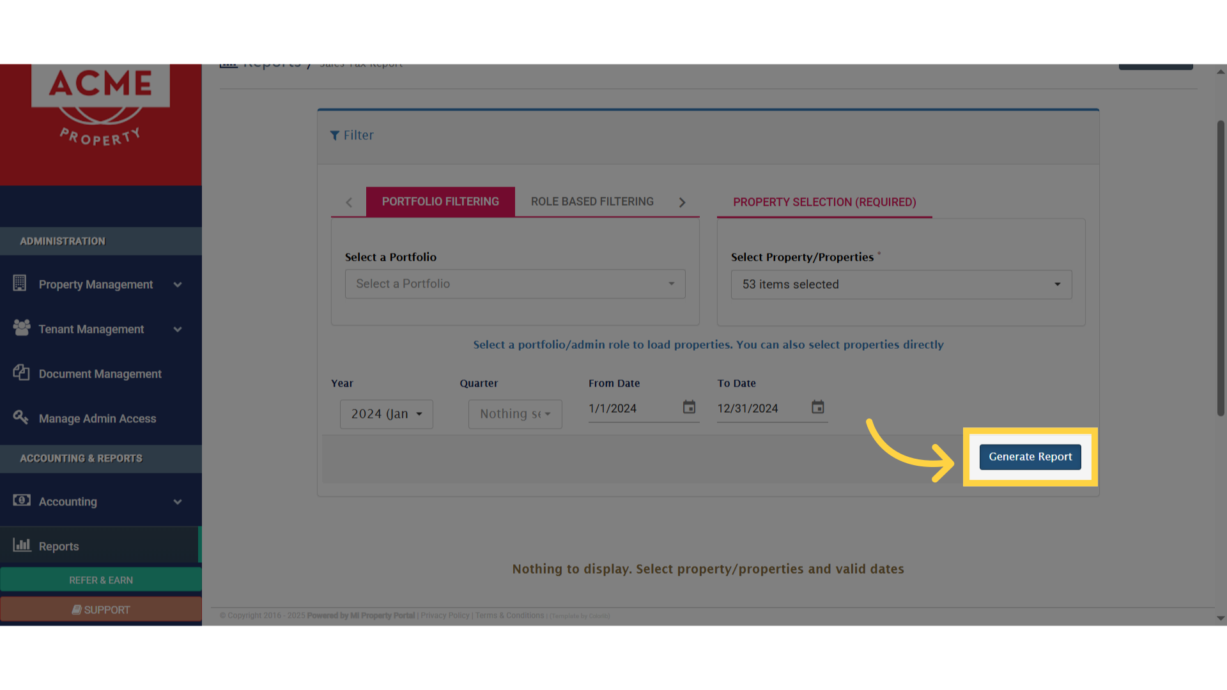This screenshot has height=690, width=1227.
Task: Open the Terms & Conditions link
Action: 509,616
